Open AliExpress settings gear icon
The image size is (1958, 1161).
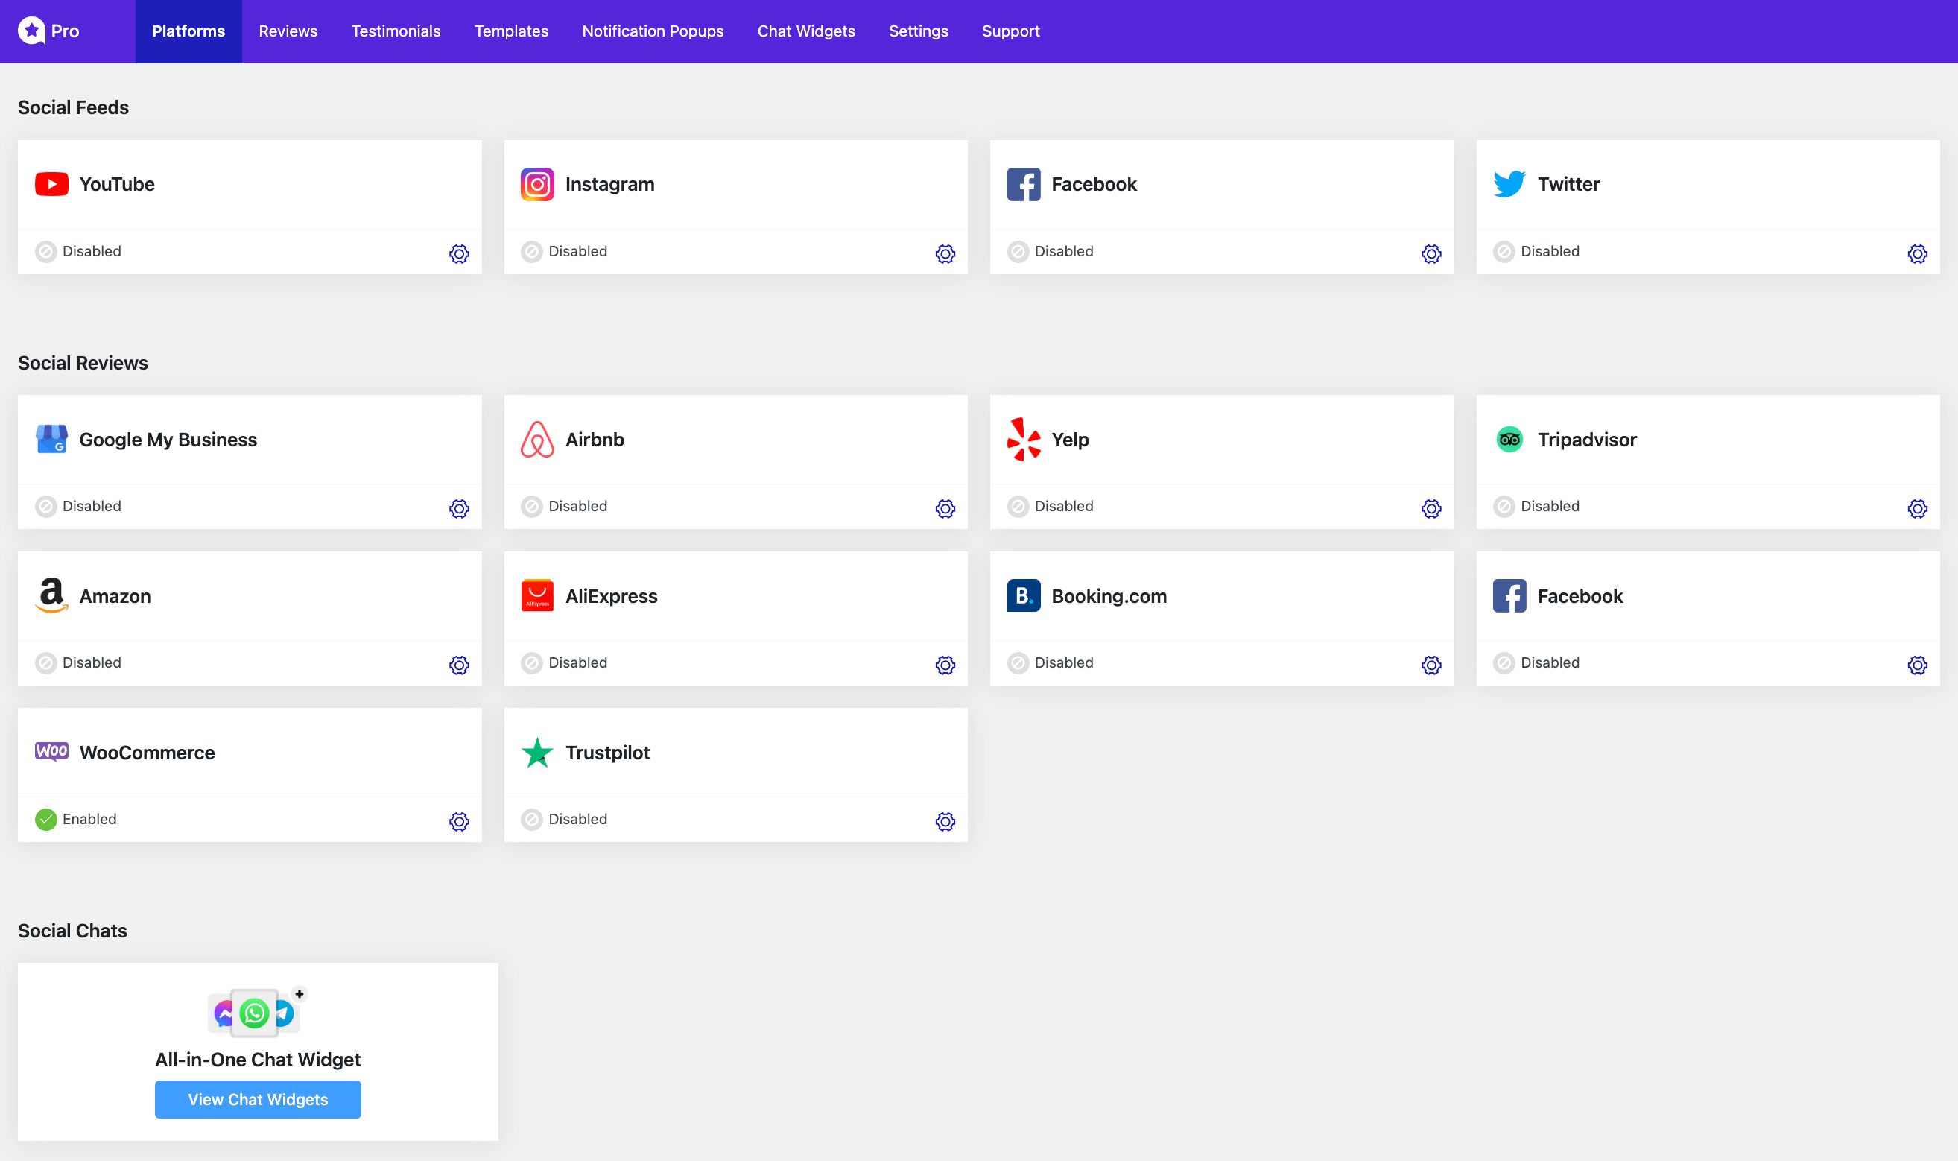point(945,665)
